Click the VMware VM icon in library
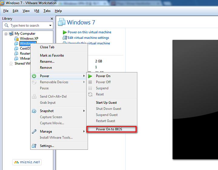218x170 pixels. point(16,58)
